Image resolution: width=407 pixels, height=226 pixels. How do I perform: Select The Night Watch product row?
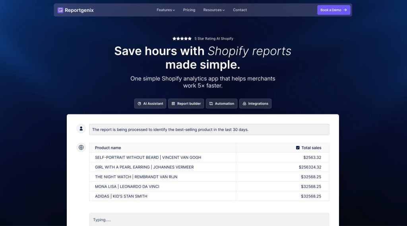[209, 177]
